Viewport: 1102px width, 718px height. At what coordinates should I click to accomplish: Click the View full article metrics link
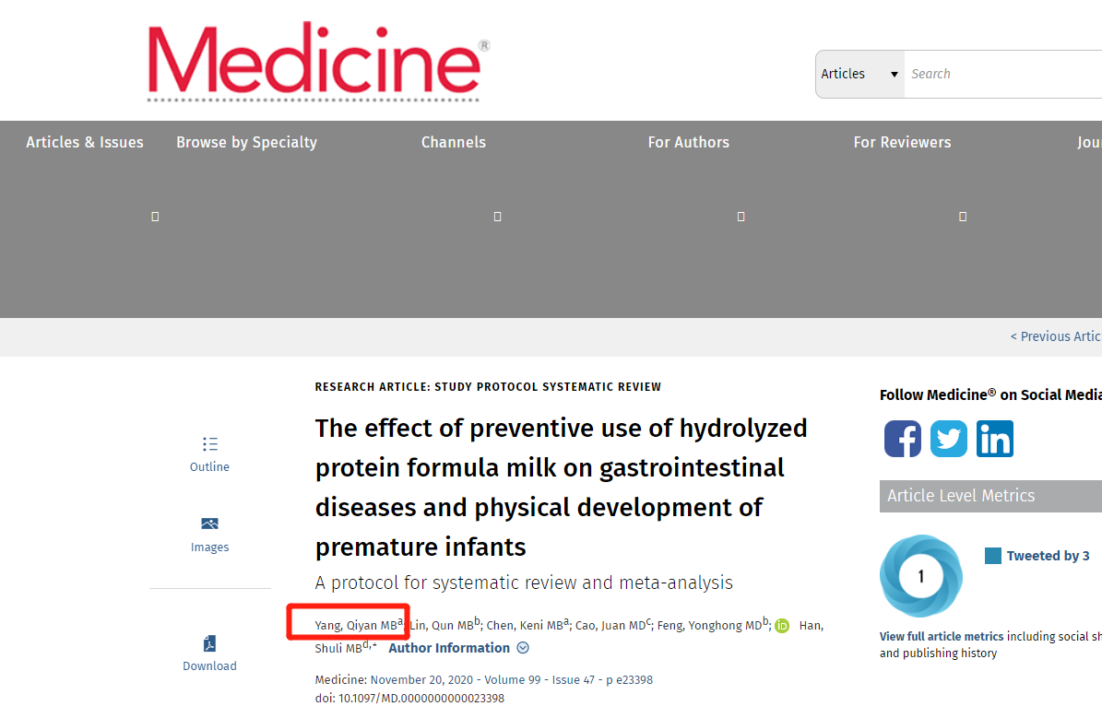(x=942, y=637)
